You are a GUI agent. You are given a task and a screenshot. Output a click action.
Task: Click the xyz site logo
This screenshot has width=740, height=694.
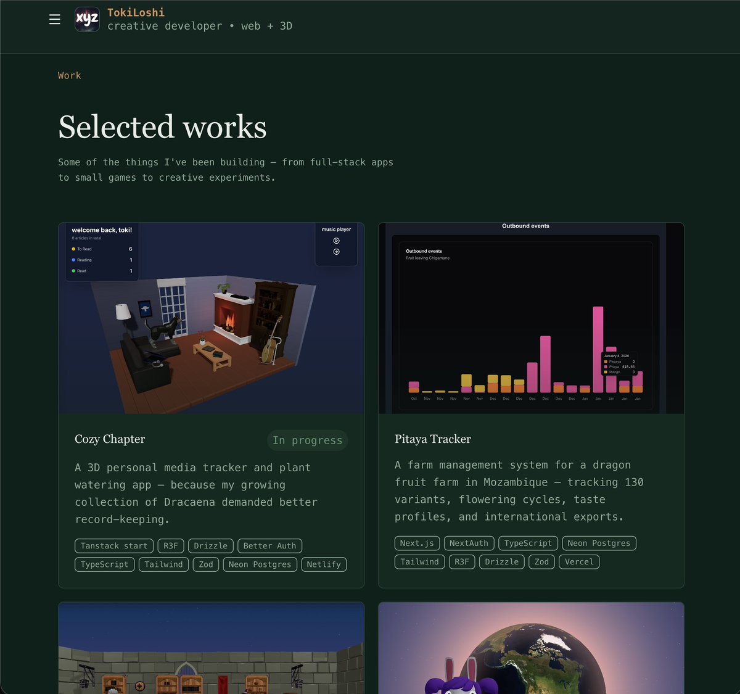pyautogui.click(x=87, y=19)
